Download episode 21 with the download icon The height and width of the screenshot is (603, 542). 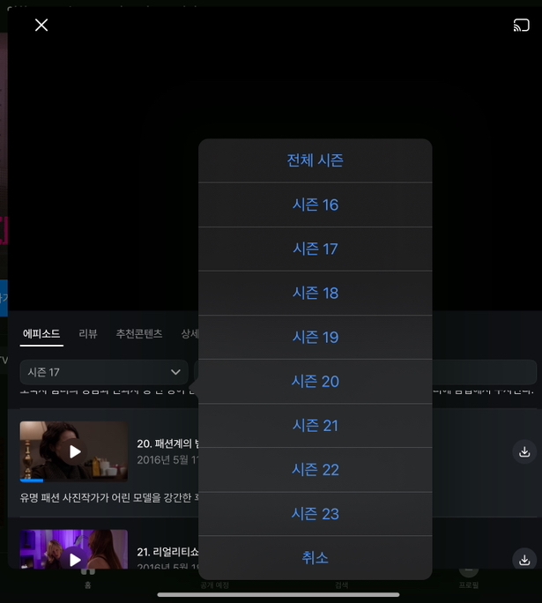[x=524, y=560]
